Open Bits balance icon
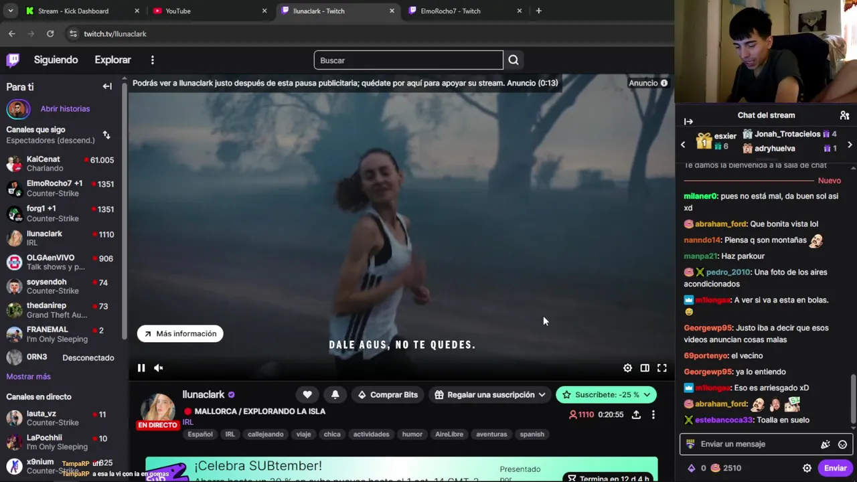 pyautogui.click(x=692, y=468)
